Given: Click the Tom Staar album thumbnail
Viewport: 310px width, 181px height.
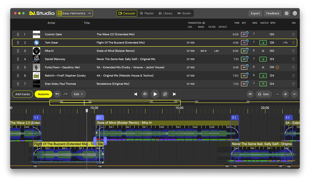Looking at the screenshot, I should pos(37,43).
